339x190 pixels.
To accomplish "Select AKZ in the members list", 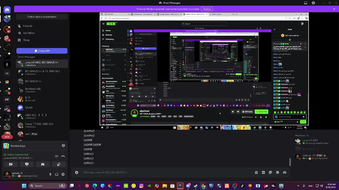I will click(x=314, y=142).
